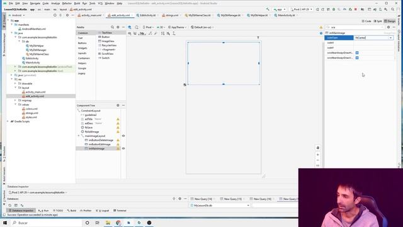Click the Infer Constraints wand icon

coord(156,33)
